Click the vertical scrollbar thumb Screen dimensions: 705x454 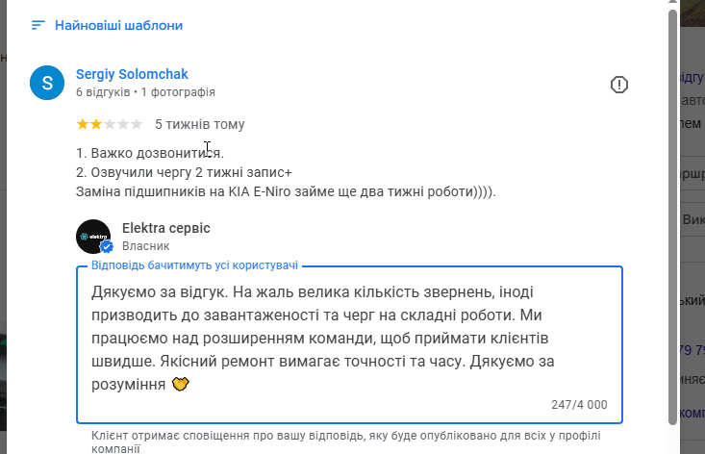(672, 212)
